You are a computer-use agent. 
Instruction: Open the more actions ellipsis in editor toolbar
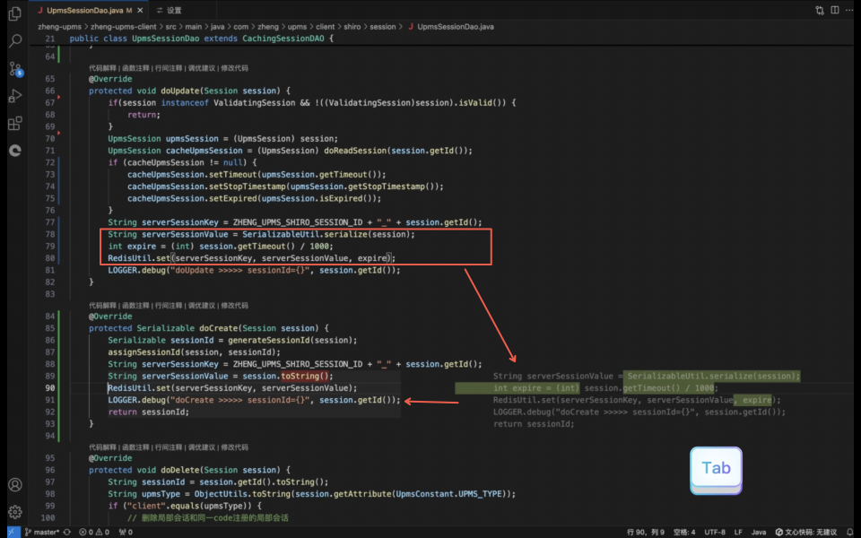[849, 10]
